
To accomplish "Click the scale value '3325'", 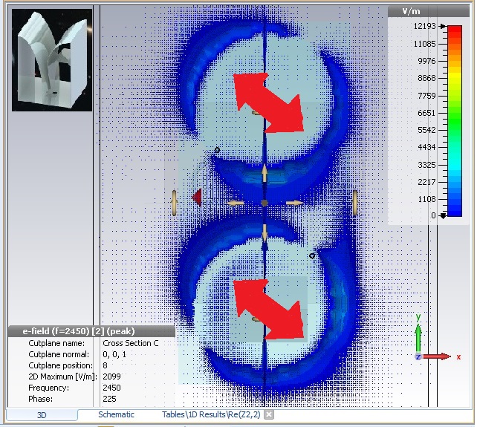I will click(426, 165).
